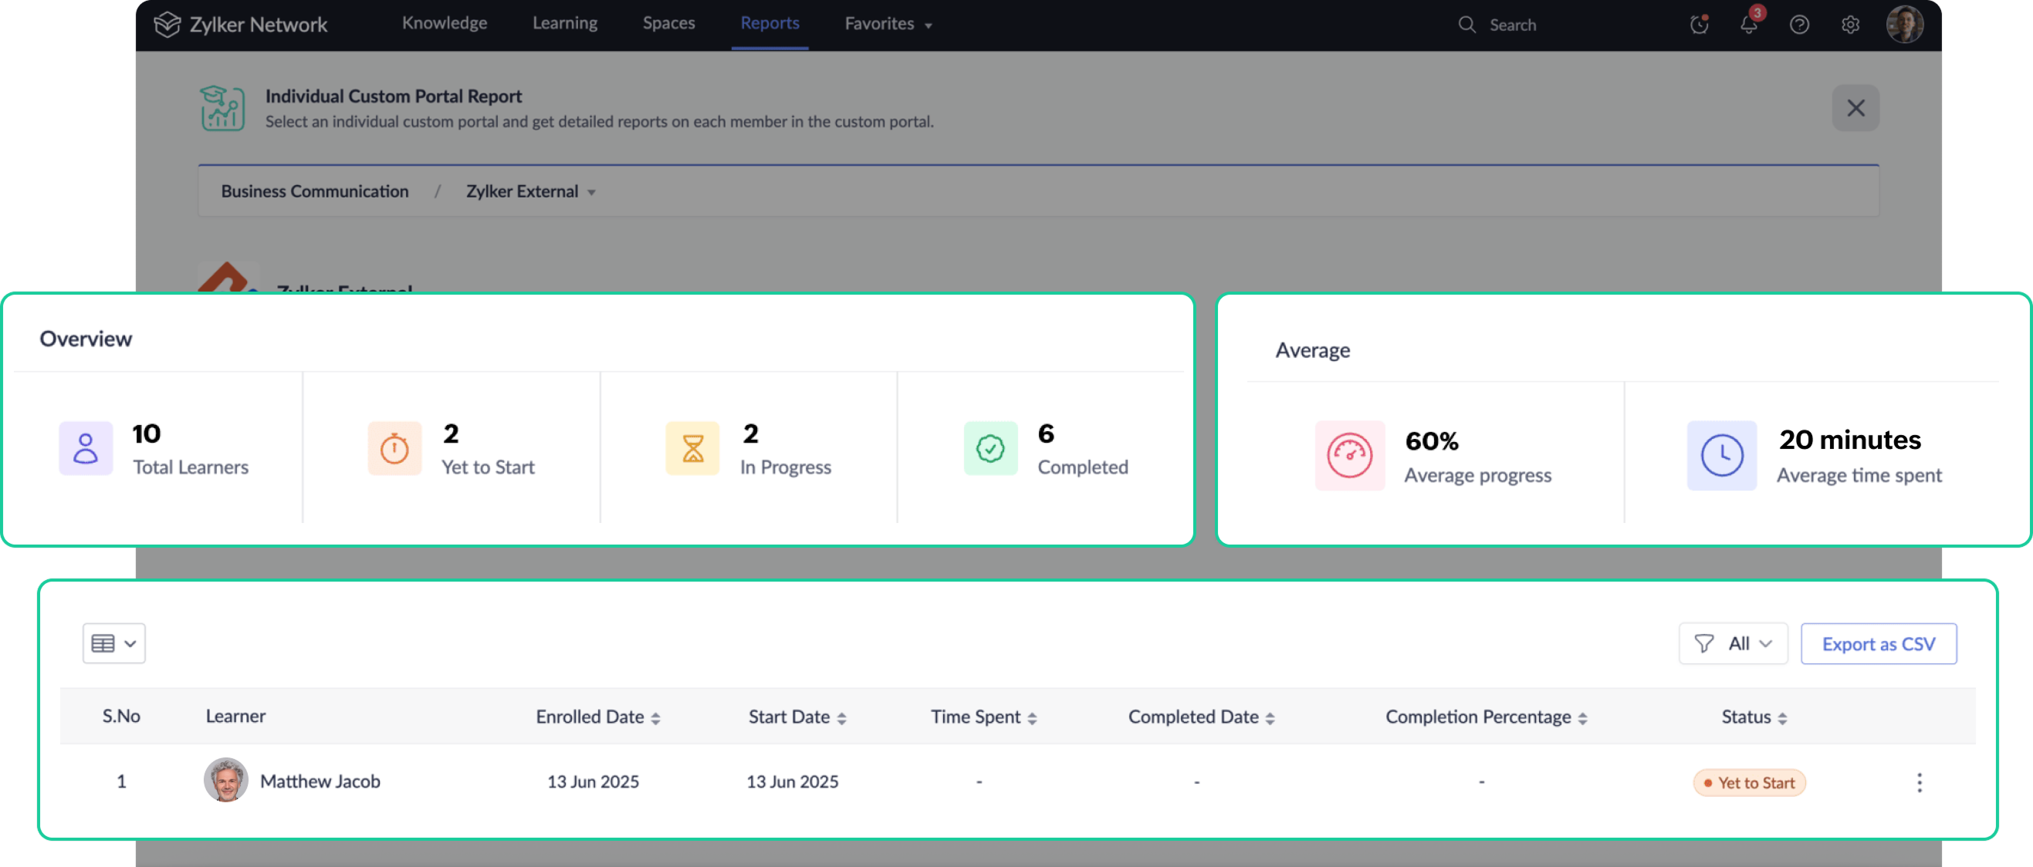Image resolution: width=2033 pixels, height=867 pixels.
Task: Click the In Progress hourglass icon
Action: coord(692,448)
